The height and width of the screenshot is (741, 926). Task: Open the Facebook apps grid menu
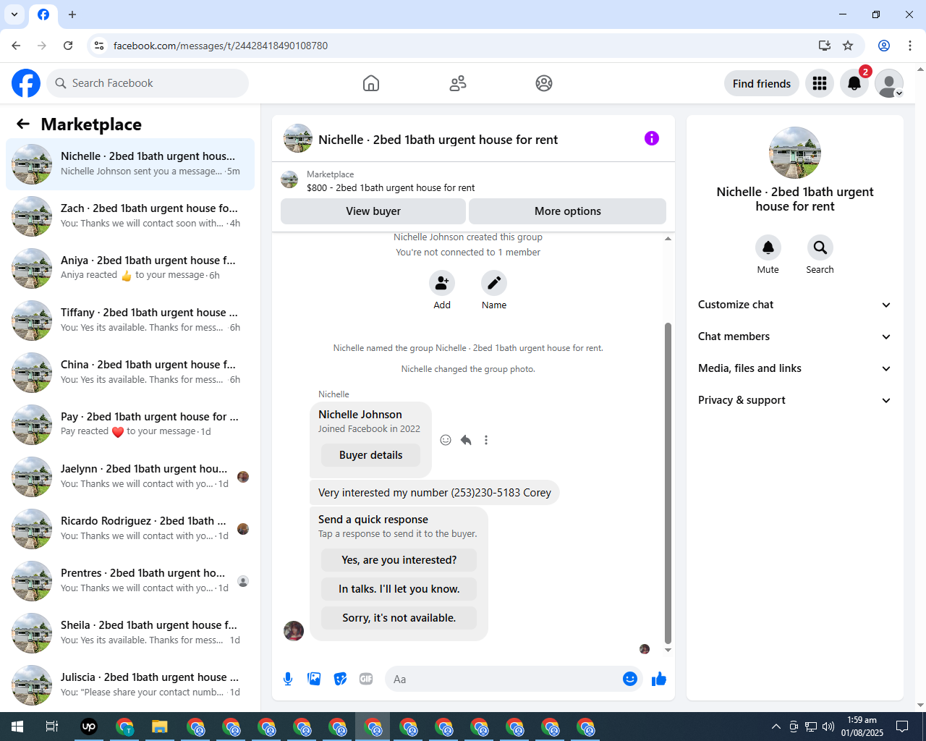820,83
